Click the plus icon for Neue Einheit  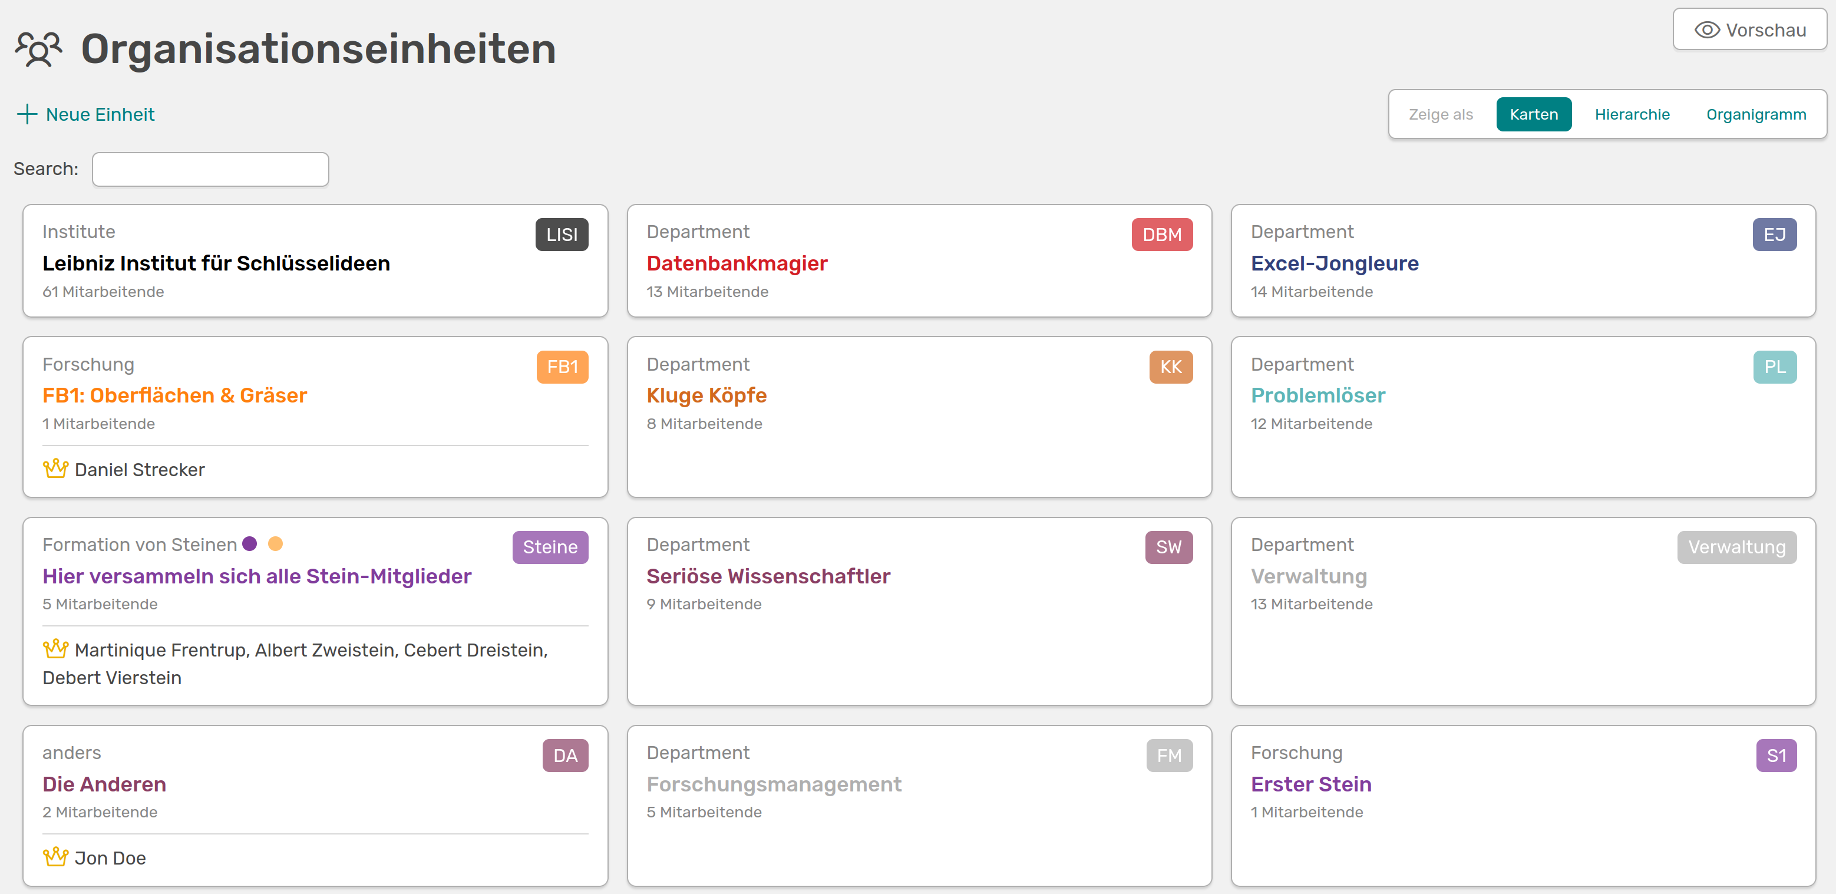point(27,114)
